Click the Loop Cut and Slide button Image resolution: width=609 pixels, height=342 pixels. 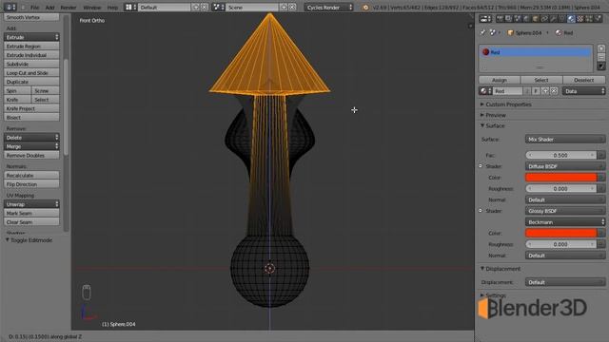tap(31, 73)
